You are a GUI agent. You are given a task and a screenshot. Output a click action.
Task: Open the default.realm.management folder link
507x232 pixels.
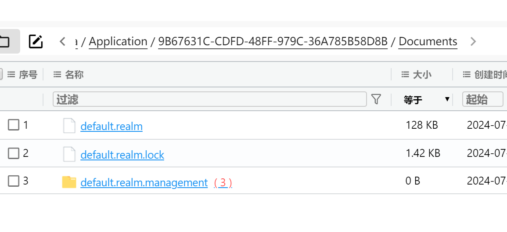144,183
